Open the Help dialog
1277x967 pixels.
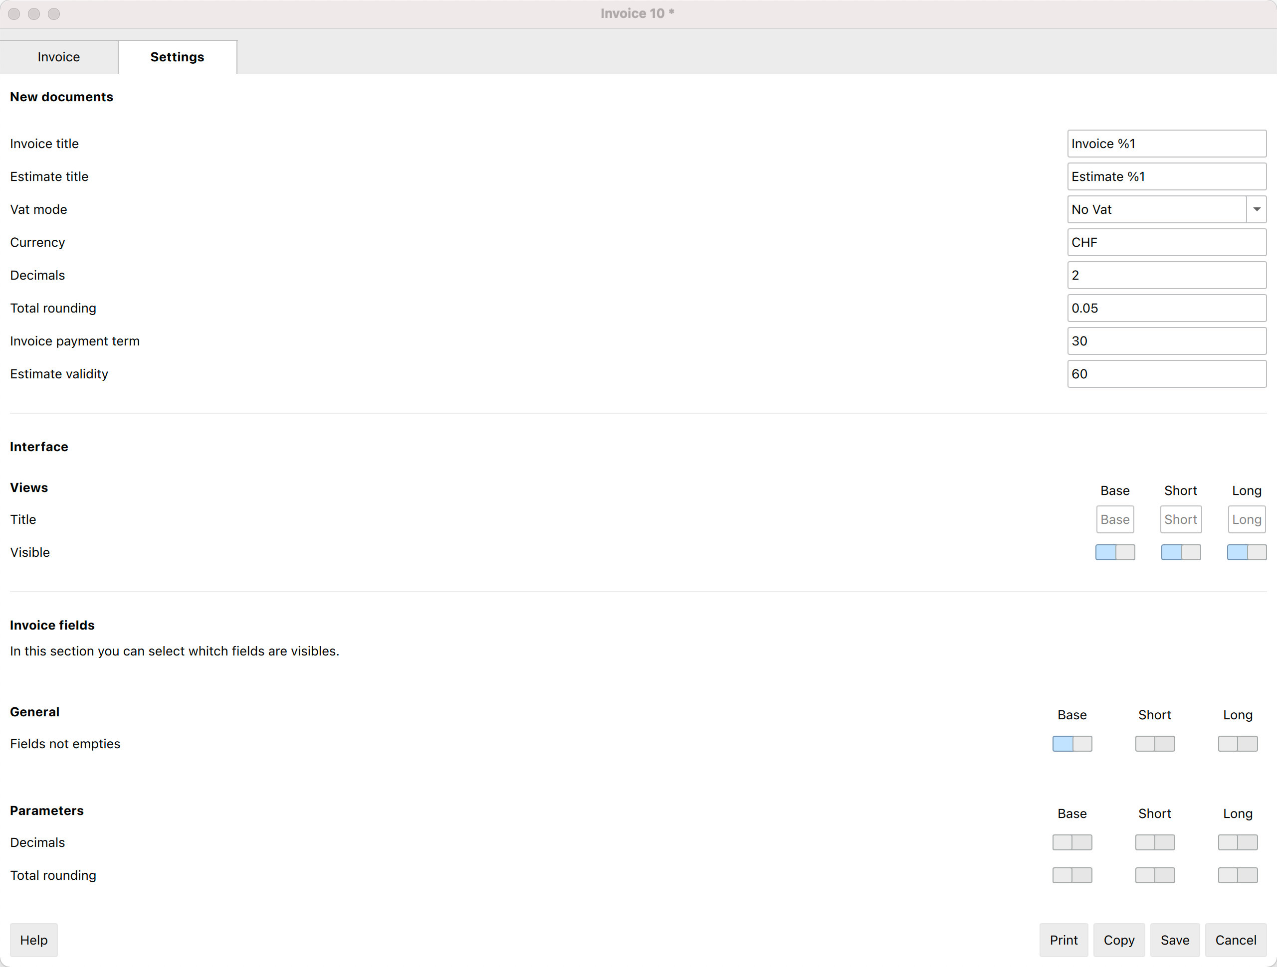(x=33, y=940)
